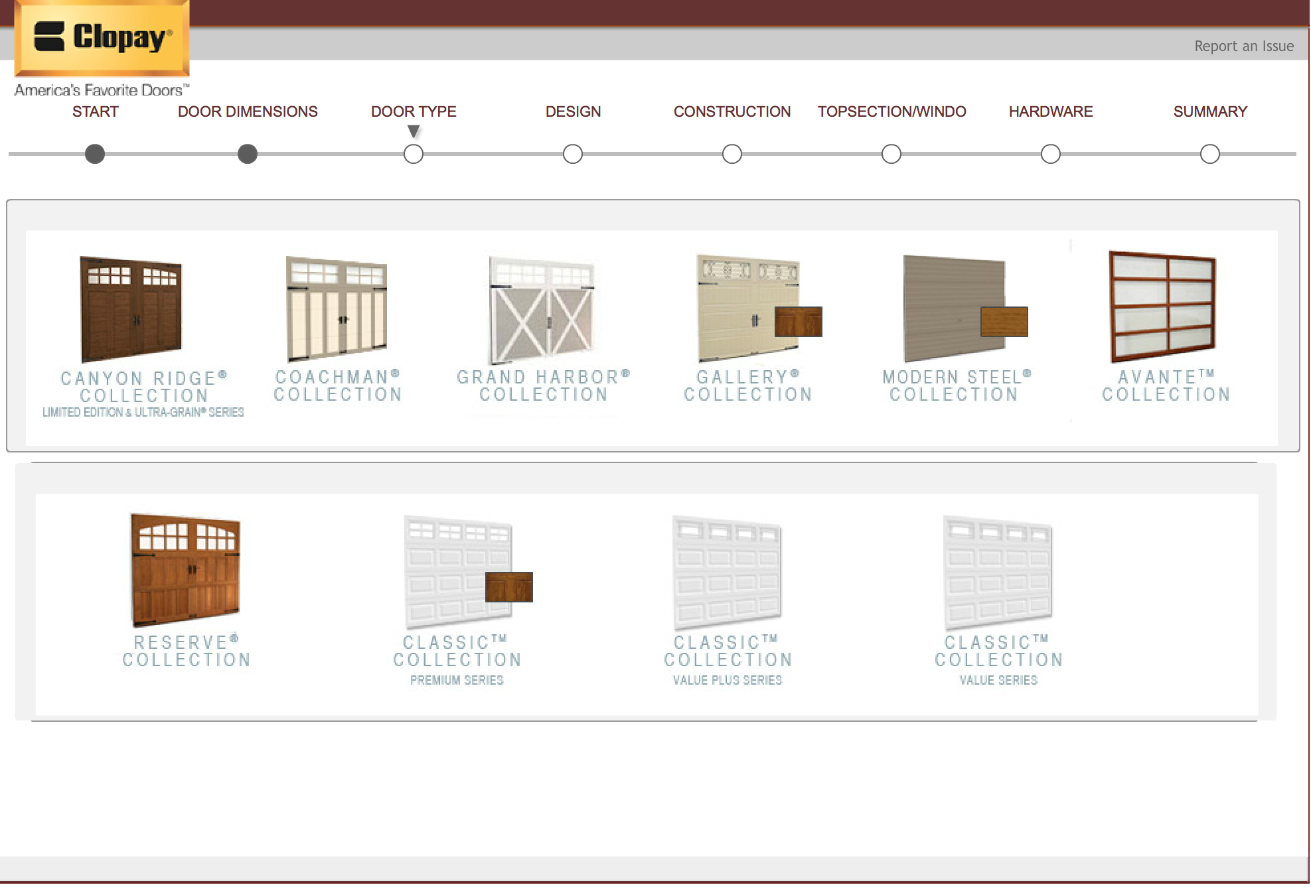Screen dimensions: 1311x887
Task: Click the Clopay logo
Action: click(x=102, y=38)
